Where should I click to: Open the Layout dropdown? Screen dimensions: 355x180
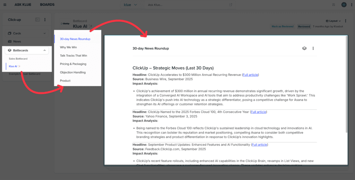click(333, 21)
